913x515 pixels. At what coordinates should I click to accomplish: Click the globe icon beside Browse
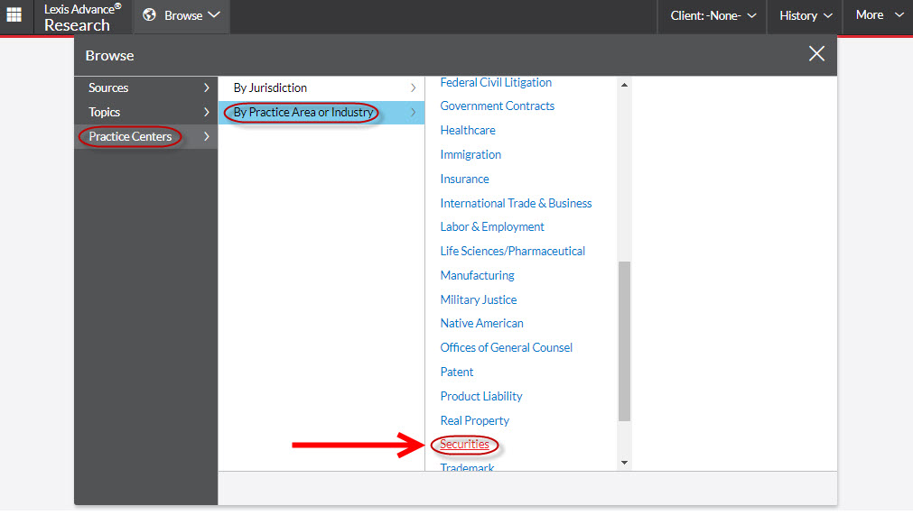click(x=150, y=15)
